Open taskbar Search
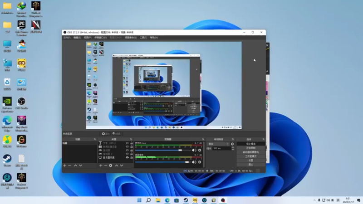The height and width of the screenshot is (204, 363). pyautogui.click(x=148, y=200)
